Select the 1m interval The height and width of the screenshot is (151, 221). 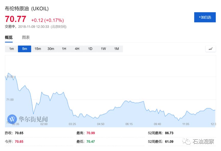pos(11,49)
